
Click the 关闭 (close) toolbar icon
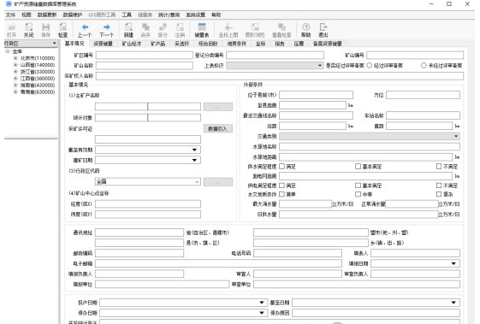click(x=28, y=30)
